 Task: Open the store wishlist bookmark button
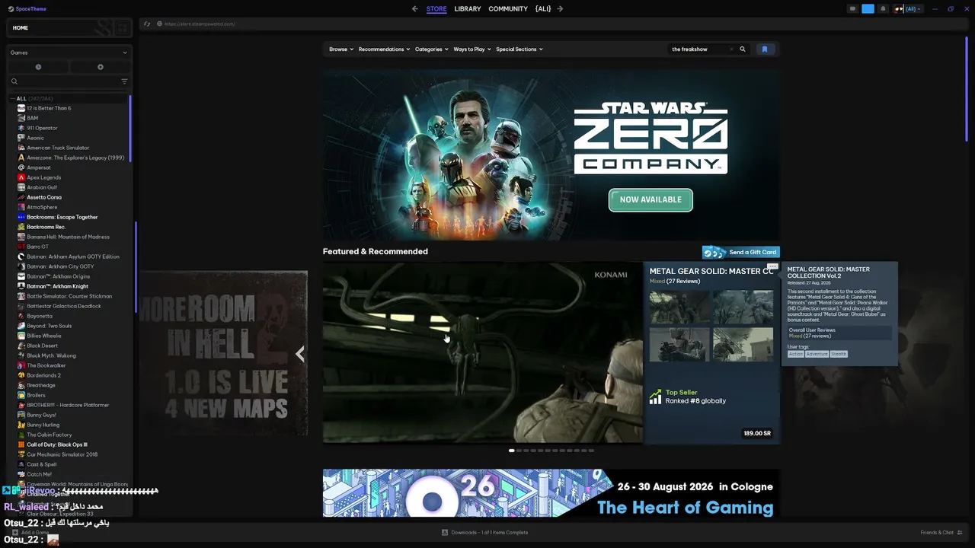click(765, 49)
